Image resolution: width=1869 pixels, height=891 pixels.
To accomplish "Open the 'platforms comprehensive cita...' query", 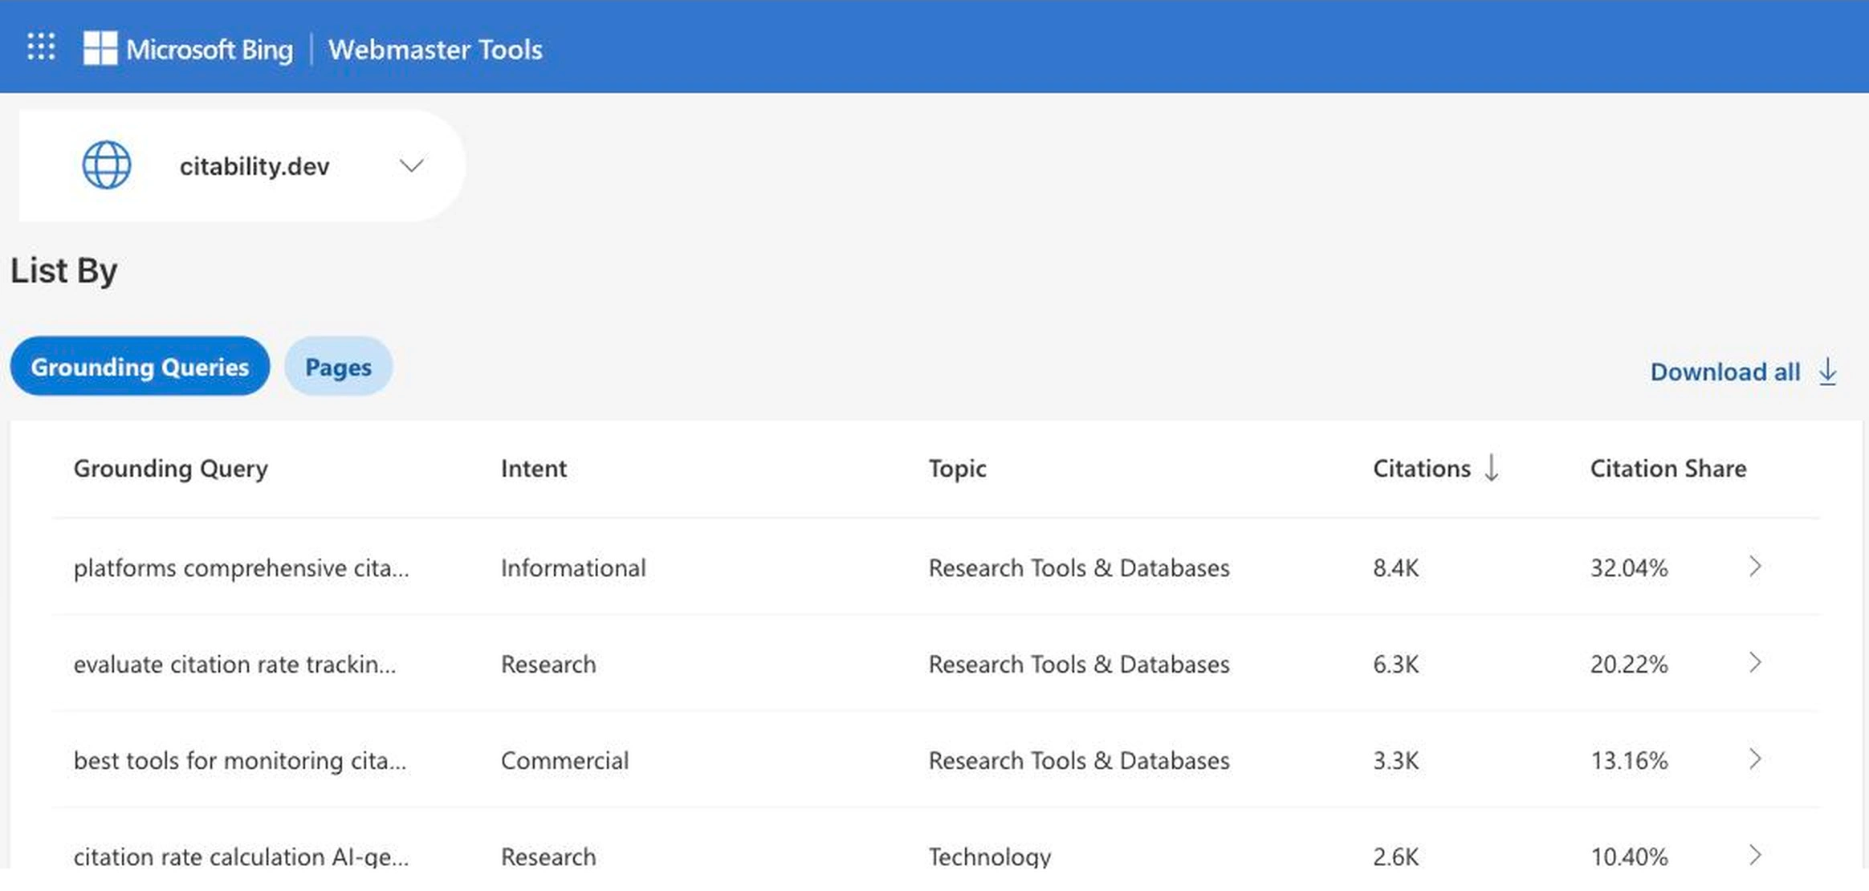I will point(242,568).
